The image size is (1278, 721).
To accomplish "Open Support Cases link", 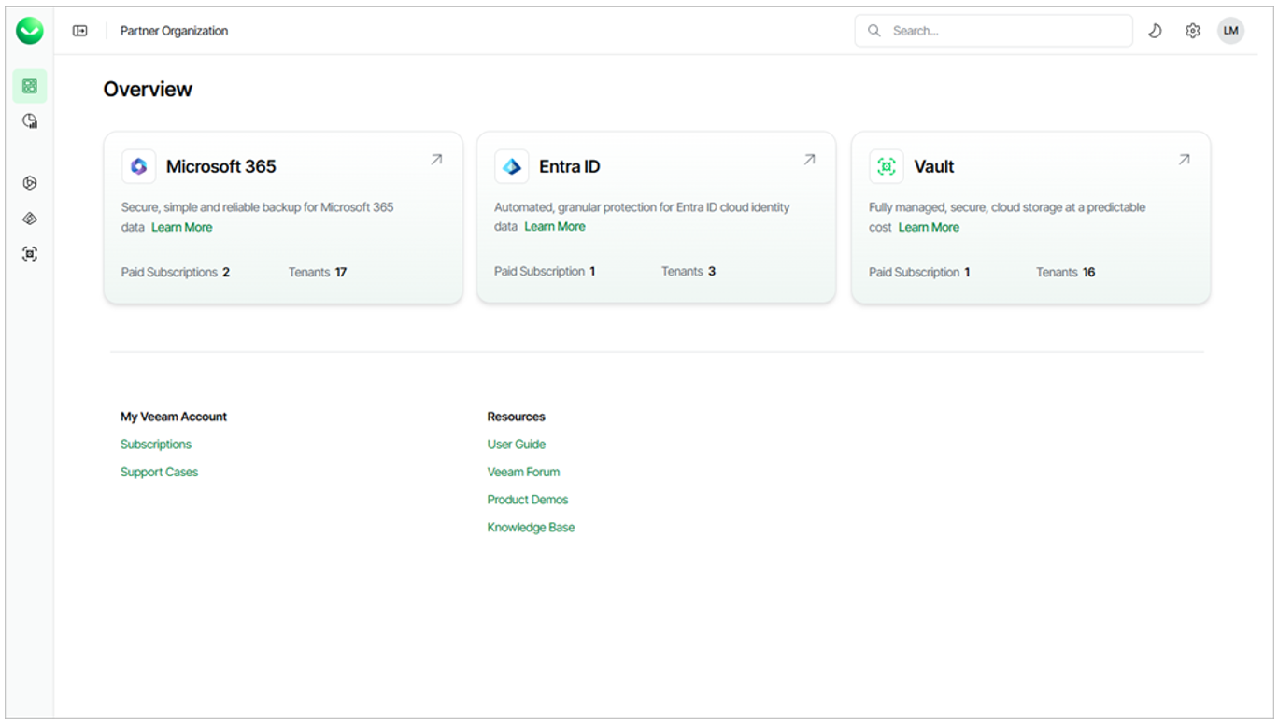I will (x=159, y=472).
